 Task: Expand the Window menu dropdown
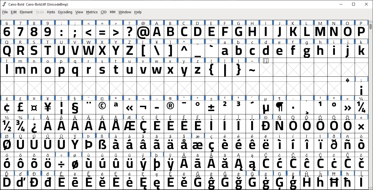(125, 12)
